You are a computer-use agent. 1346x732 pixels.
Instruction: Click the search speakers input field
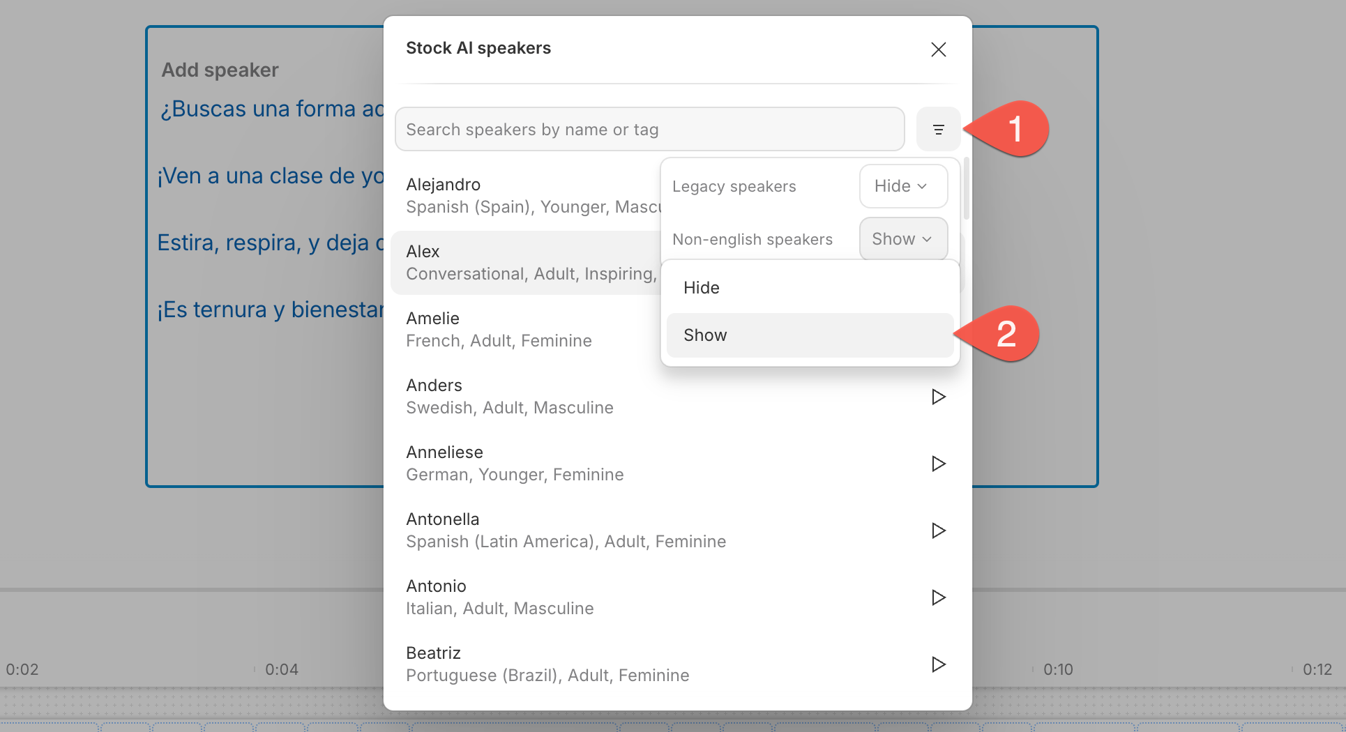(649, 129)
